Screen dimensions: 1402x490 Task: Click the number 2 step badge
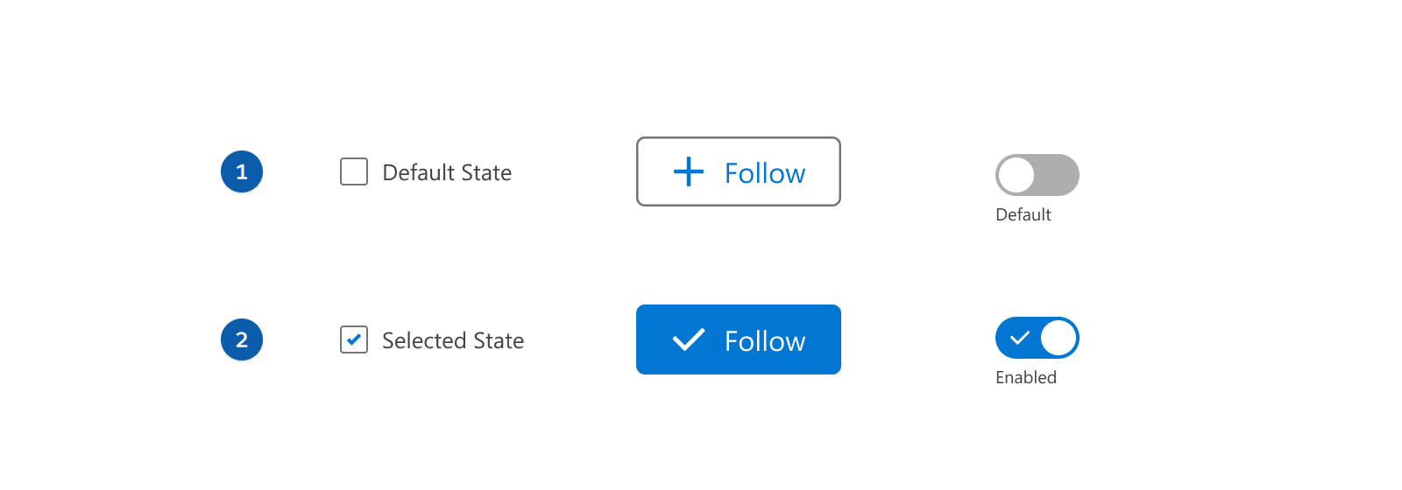tap(242, 339)
